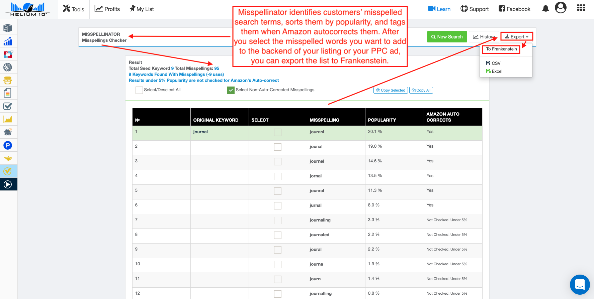Open the Index Checker checkbox tool in sidebar
Image resolution: width=594 pixels, height=299 pixels.
tap(8, 106)
